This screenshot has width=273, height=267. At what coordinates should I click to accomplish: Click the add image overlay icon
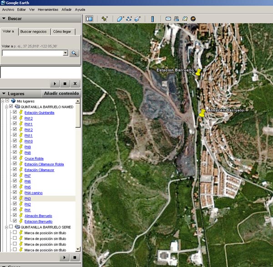coord(137,19)
